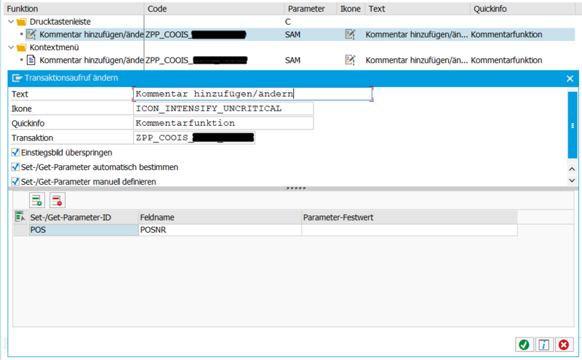
Task: Add a new parameter row
Action: click(37, 201)
